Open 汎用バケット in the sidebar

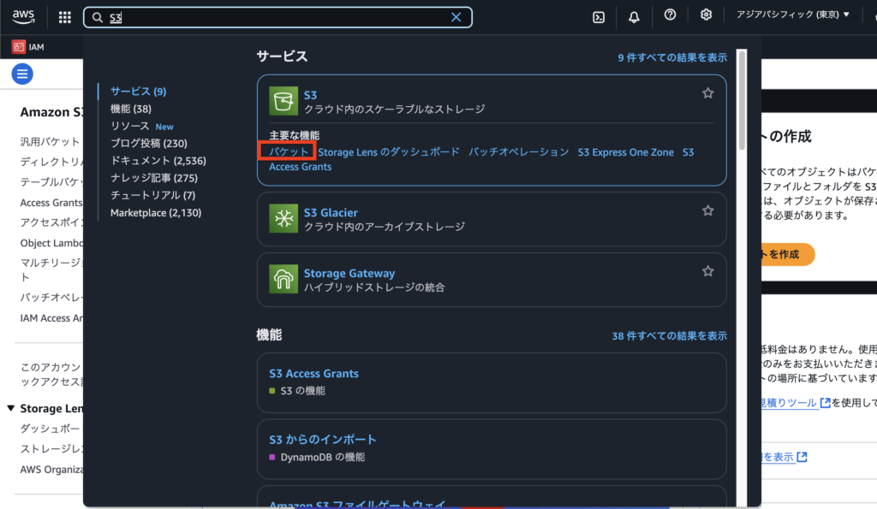click(51, 142)
